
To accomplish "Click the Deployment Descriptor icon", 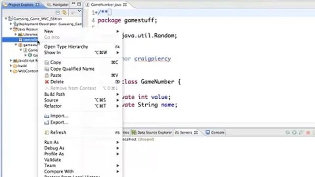I will pos(15,24).
